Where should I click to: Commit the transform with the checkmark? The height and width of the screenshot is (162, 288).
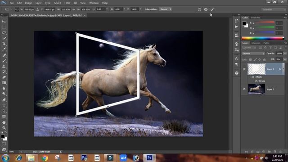(212, 9)
